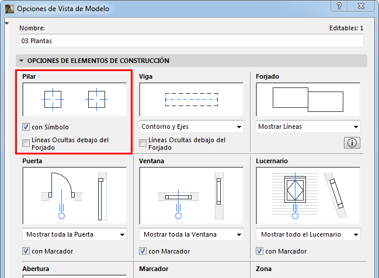This screenshot has height=278, width=379.
Task: Enable Viga 'Líneas Ocultas debajo del Forjado'
Action: click(142, 142)
